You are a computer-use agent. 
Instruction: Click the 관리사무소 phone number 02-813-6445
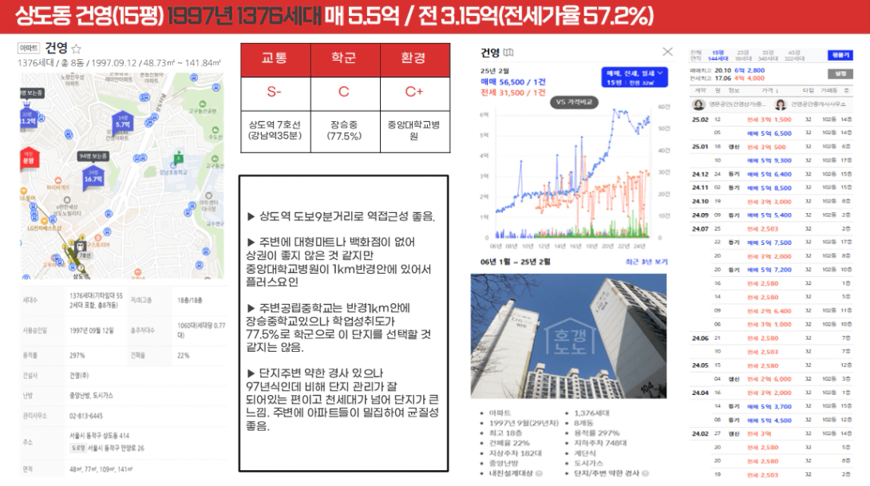pyautogui.click(x=86, y=416)
